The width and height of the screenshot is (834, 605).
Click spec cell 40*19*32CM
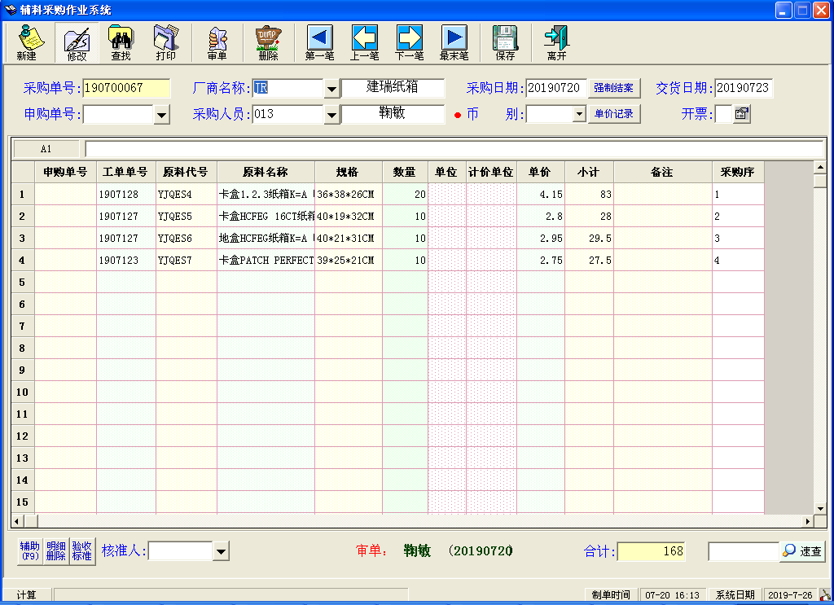pyautogui.click(x=349, y=217)
